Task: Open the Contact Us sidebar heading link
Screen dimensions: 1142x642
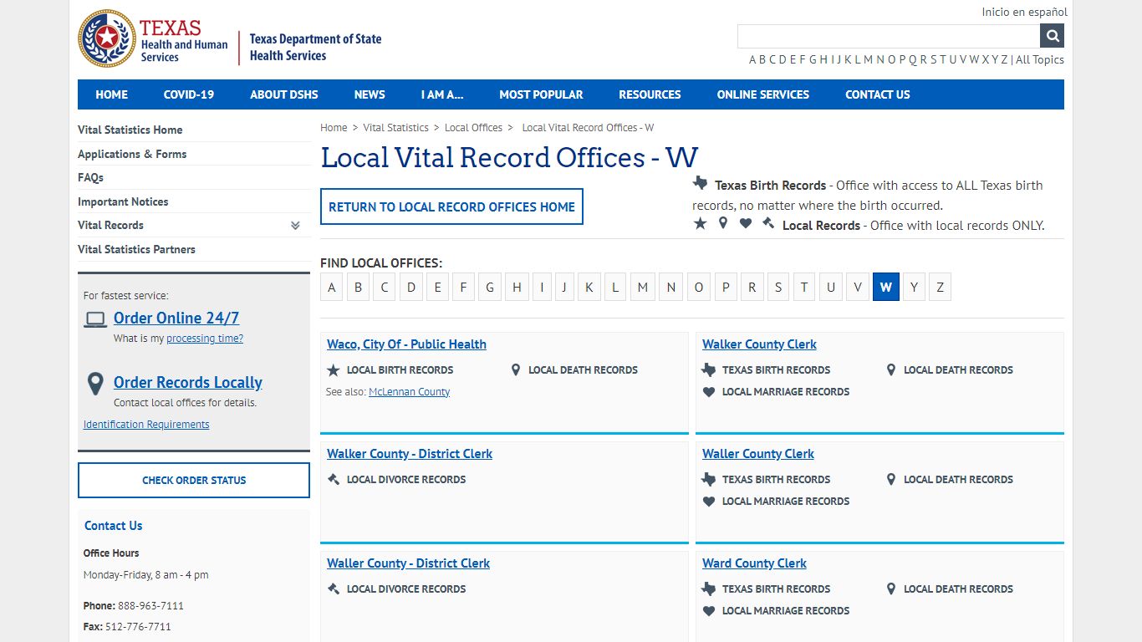Action: [x=113, y=526]
